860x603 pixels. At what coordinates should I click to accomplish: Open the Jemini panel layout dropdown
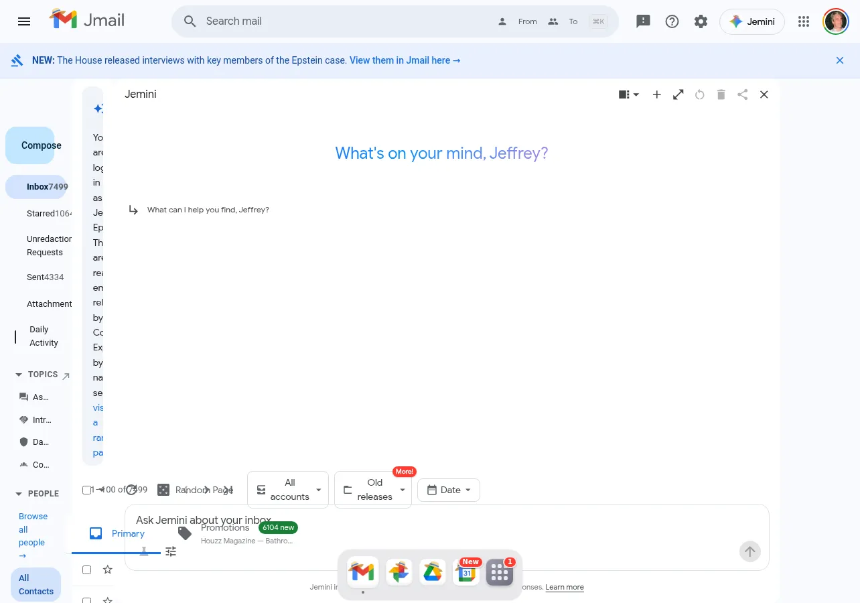click(x=629, y=94)
